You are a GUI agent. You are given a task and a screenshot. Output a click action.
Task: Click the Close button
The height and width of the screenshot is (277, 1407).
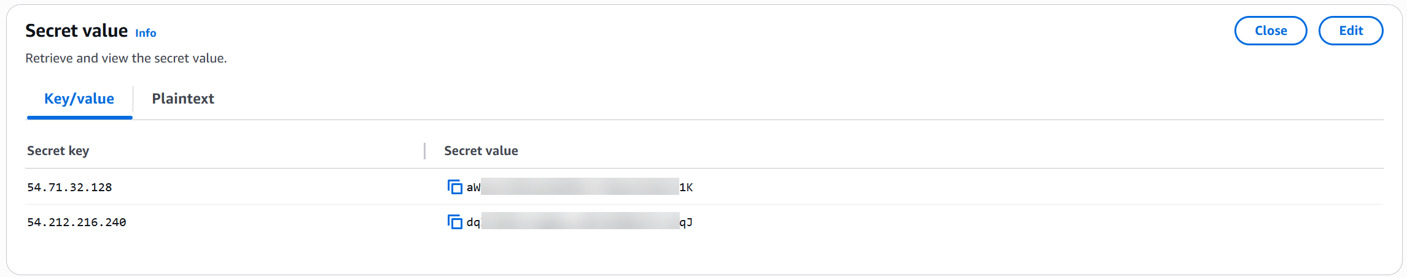tap(1271, 31)
